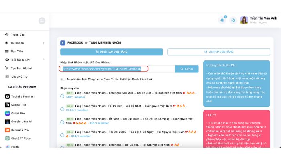Click the Hướng Dẫn & Ghi Chú heading

click(222, 65)
